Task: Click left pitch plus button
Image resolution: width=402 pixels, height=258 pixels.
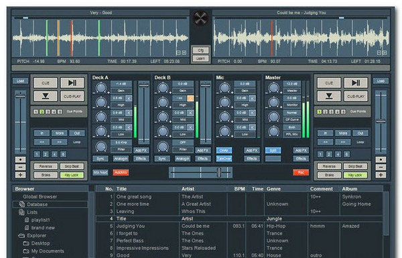Action: pos(21,175)
